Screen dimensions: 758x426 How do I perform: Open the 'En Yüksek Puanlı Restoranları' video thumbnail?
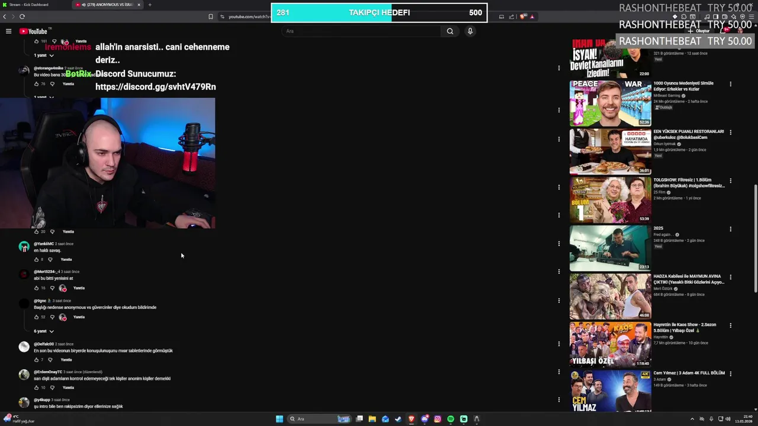click(x=610, y=151)
